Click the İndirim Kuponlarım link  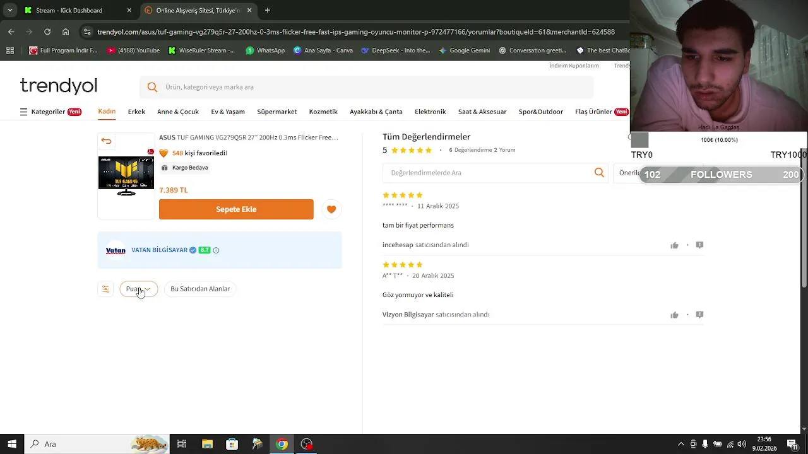tap(574, 66)
